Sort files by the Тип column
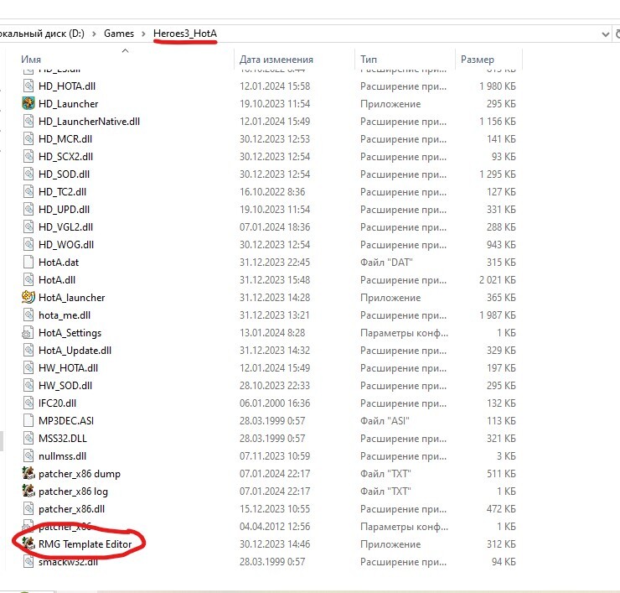This screenshot has height=593, width=620. 369,60
